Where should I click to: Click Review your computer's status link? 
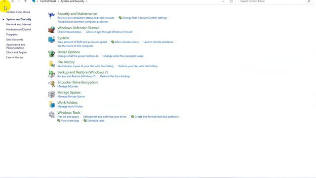[x=86, y=18]
